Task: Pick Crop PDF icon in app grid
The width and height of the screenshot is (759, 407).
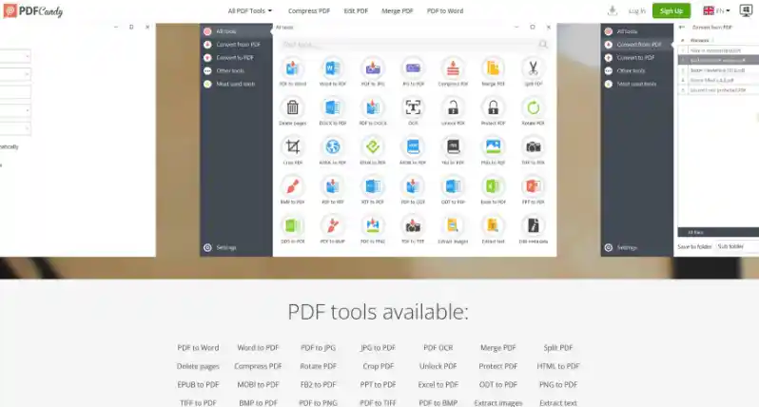Action: 292,146
